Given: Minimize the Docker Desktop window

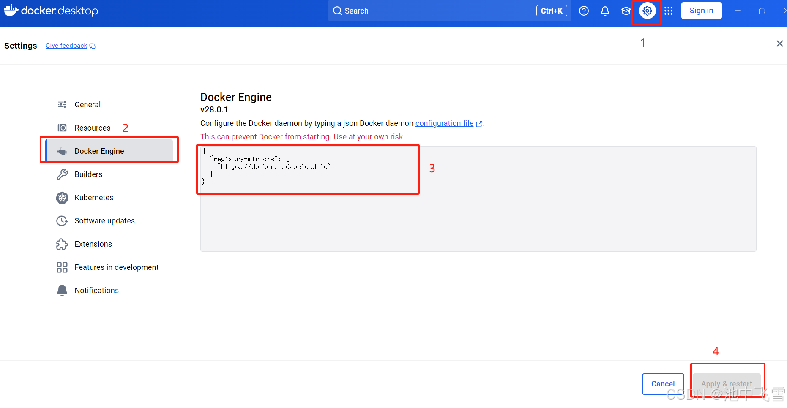Looking at the screenshot, I should tap(738, 11).
